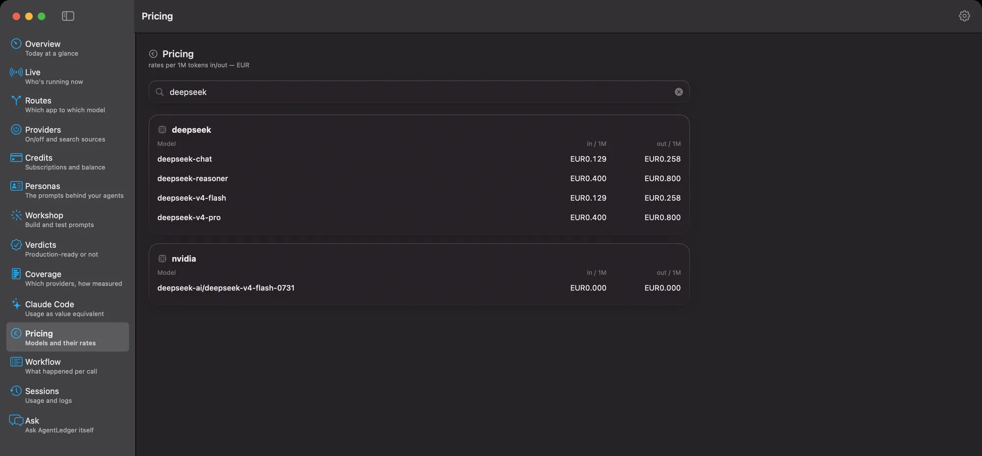Click the Ask chat bubbles icon

[x=16, y=421]
